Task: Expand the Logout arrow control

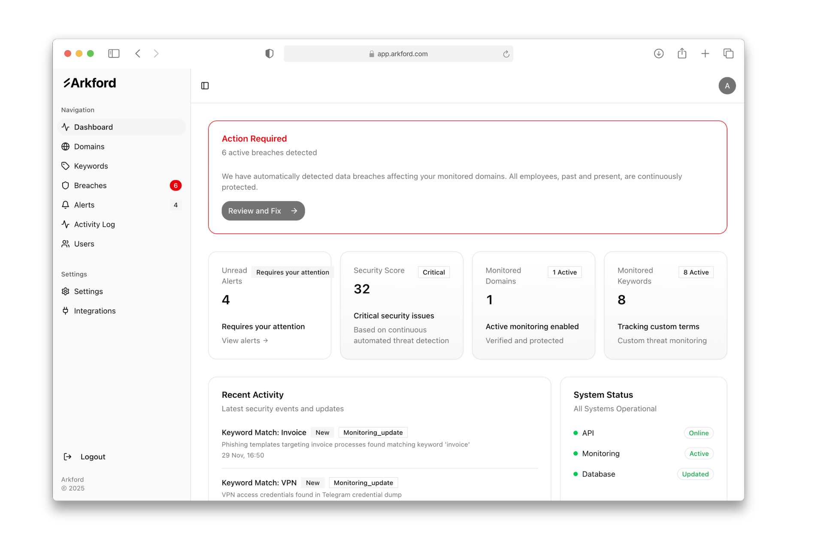Action: (67, 456)
